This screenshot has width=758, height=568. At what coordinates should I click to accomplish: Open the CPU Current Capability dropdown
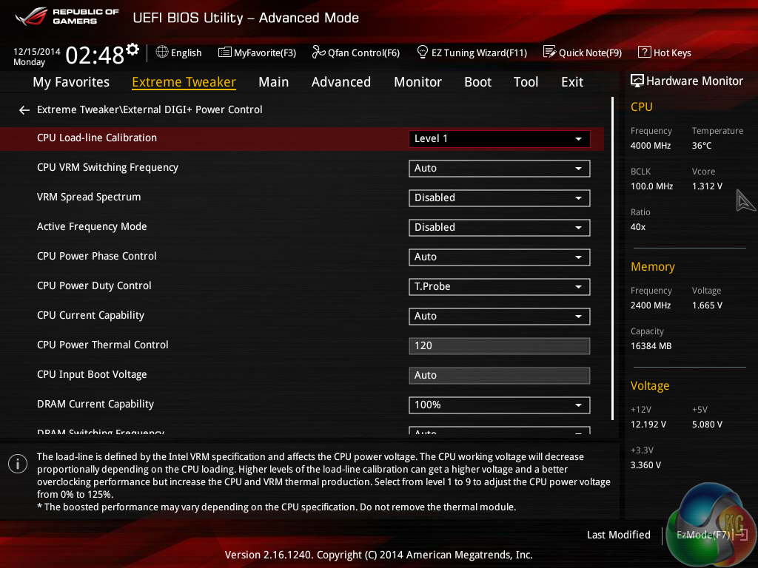(500, 317)
